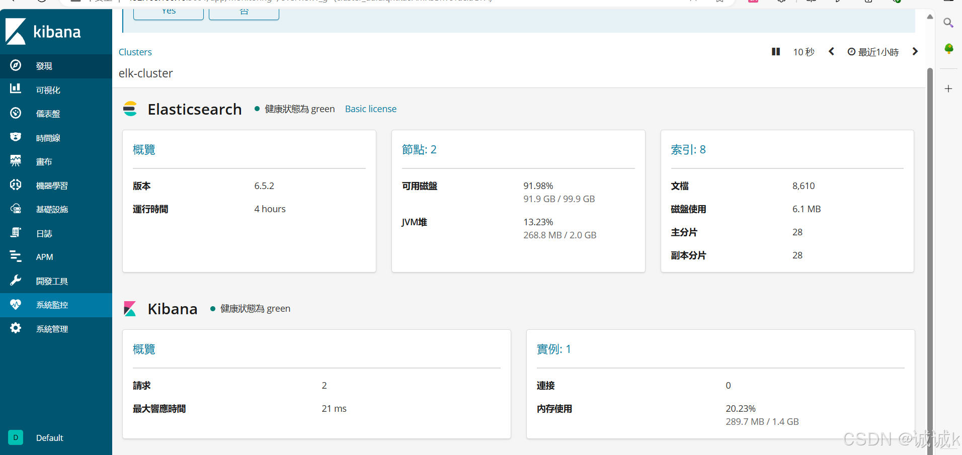Click the uptime value 4 hours
This screenshot has width=962, height=455.
[x=270, y=209]
